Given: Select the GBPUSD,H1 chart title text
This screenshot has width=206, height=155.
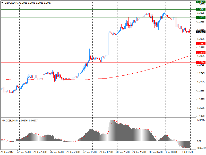Looking at the screenshot, I should point(11,3).
